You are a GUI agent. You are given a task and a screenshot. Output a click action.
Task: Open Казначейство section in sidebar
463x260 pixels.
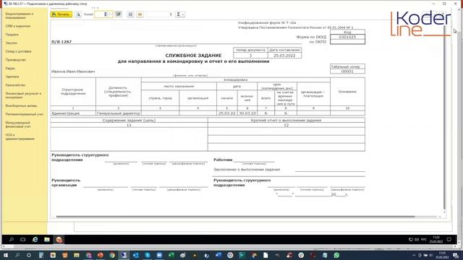pyautogui.click(x=15, y=85)
